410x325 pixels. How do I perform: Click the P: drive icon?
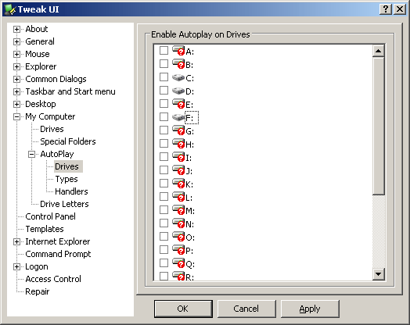(178, 250)
